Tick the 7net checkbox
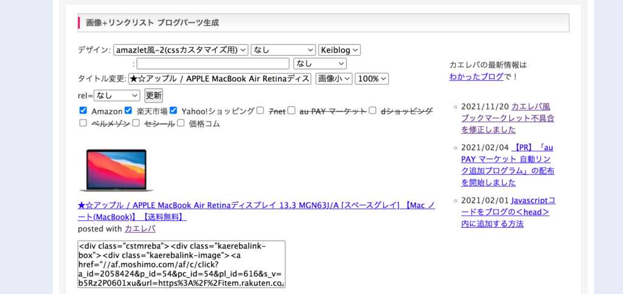The height and width of the screenshot is (294, 623). click(x=260, y=111)
